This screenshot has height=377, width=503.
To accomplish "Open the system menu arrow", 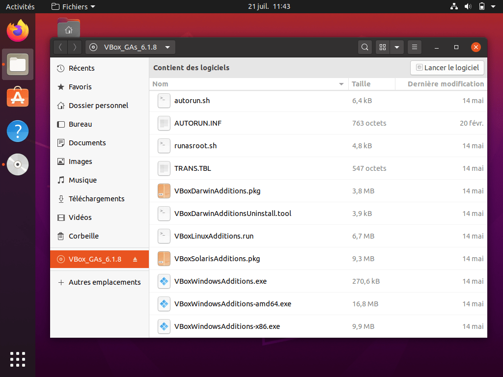I will tap(493, 6).
